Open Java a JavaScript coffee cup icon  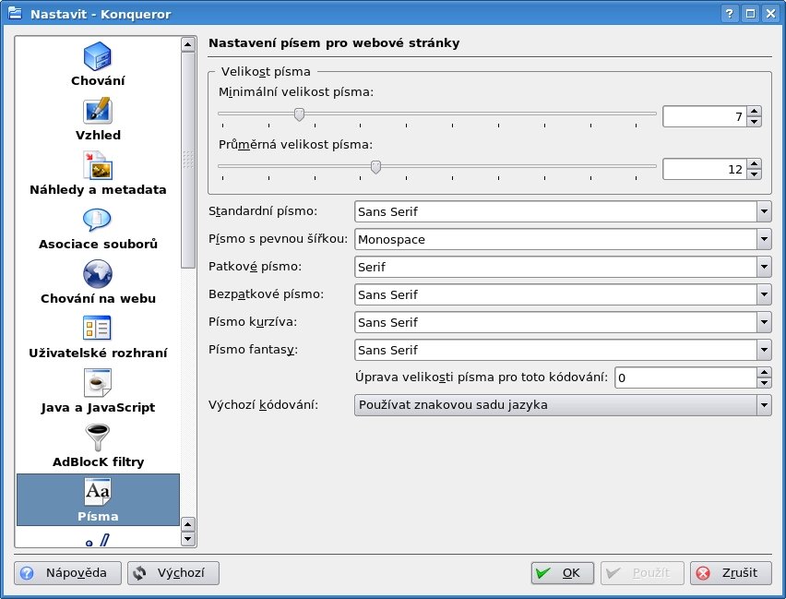click(x=97, y=383)
